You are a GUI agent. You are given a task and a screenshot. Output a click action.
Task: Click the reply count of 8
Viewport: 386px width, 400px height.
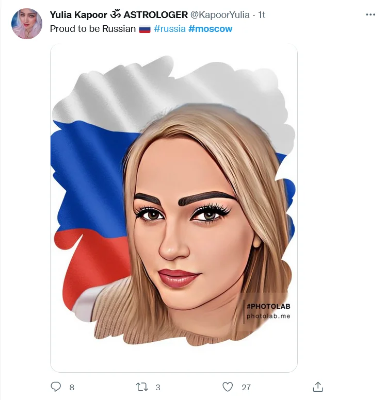(72, 387)
